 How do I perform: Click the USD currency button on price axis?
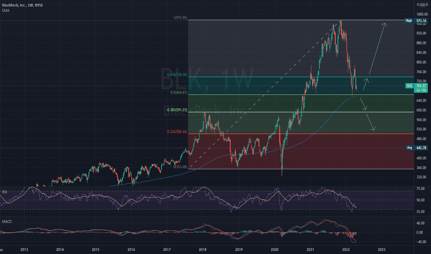(422, 5)
